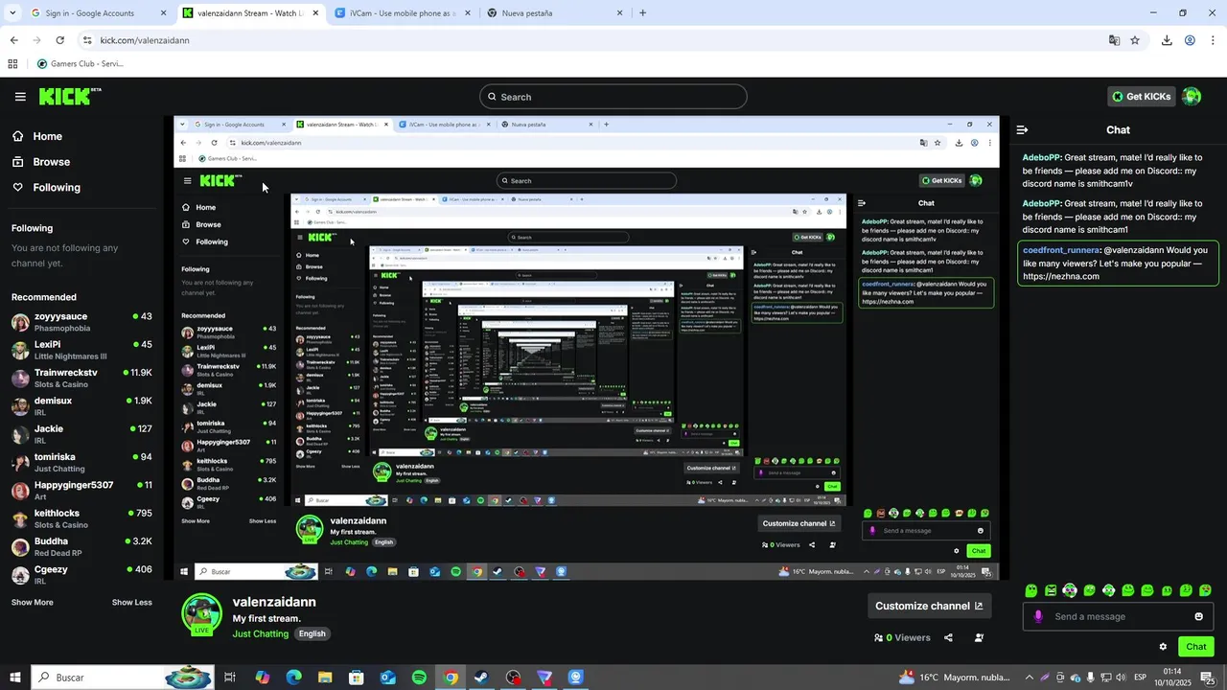The width and height of the screenshot is (1227, 690).
Task: Reload the Kick page
Action: [59, 40]
